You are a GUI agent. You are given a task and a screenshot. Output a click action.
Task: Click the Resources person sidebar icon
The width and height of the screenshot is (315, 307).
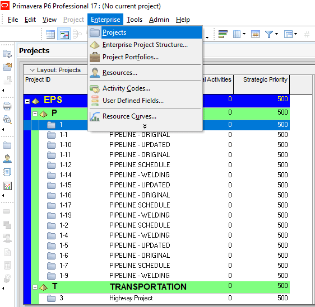(7, 159)
